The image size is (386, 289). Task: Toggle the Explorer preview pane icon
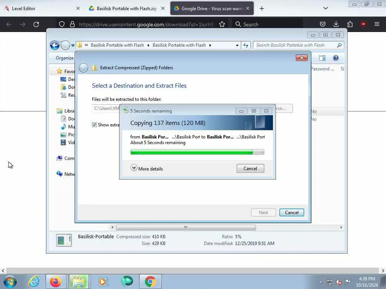[x=322, y=58]
